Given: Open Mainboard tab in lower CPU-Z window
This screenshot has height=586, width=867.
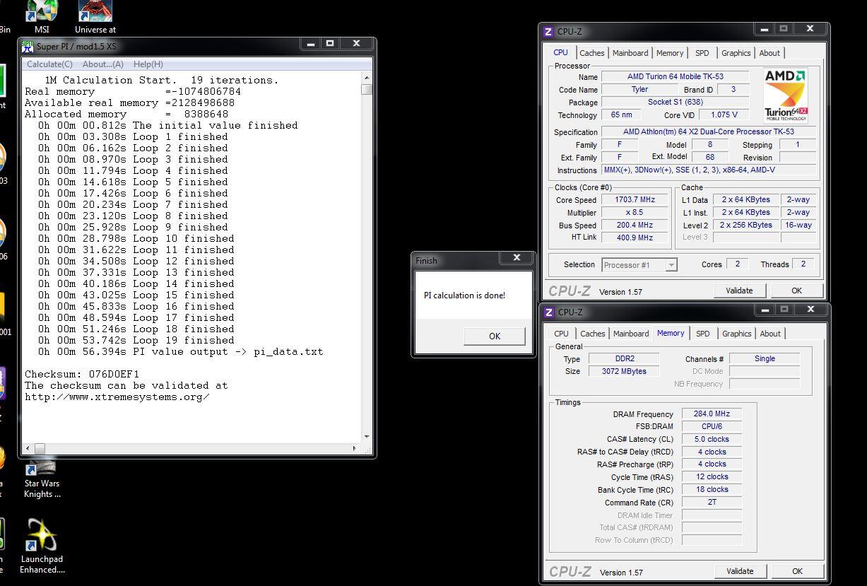Looking at the screenshot, I should point(631,334).
